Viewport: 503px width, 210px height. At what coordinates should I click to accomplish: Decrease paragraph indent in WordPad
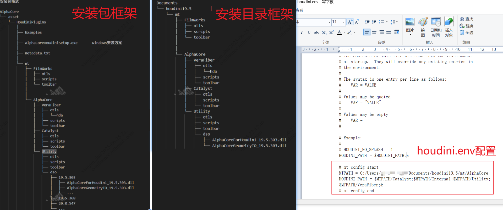coord(367,22)
